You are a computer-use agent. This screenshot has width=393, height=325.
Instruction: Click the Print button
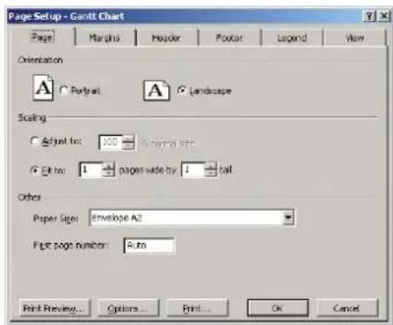coord(197,308)
